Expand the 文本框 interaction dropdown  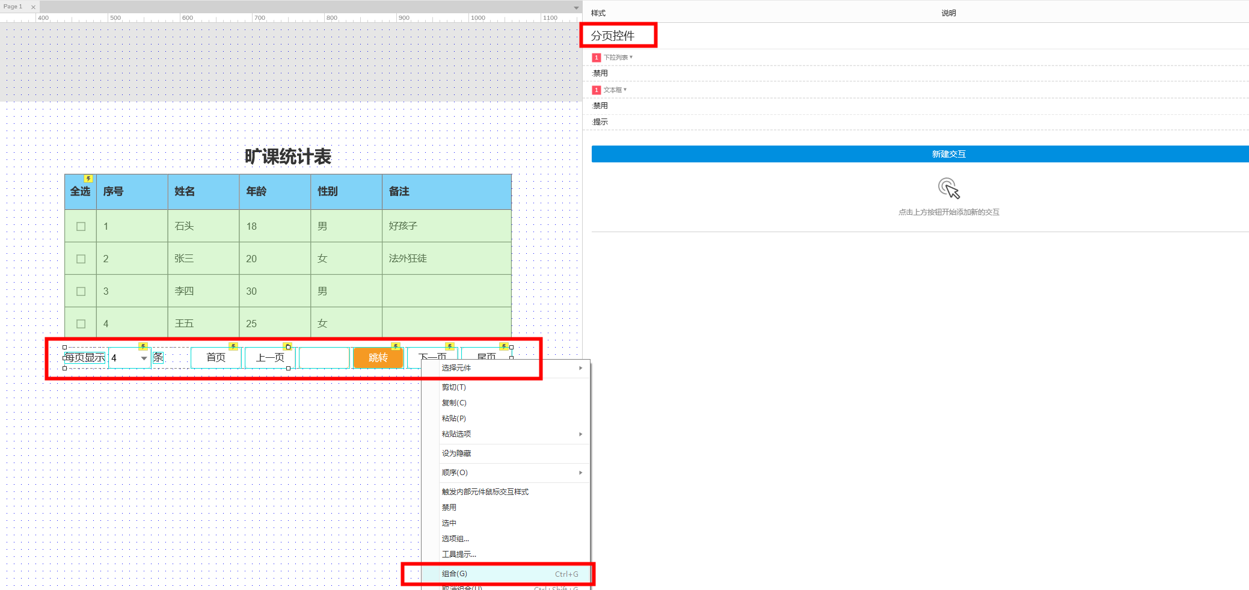pyautogui.click(x=615, y=90)
